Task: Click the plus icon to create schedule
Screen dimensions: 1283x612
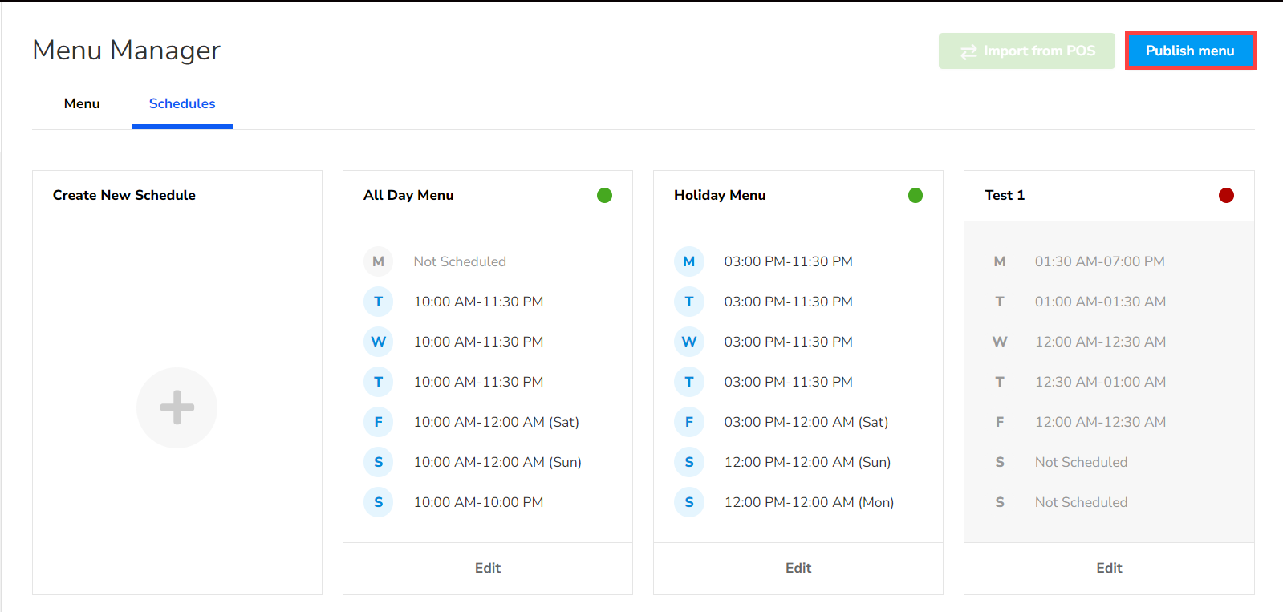Action: (x=177, y=407)
